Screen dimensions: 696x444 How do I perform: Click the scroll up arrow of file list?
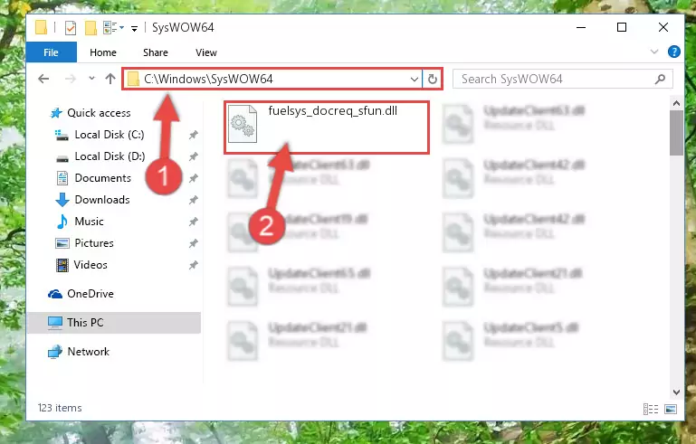coord(676,103)
